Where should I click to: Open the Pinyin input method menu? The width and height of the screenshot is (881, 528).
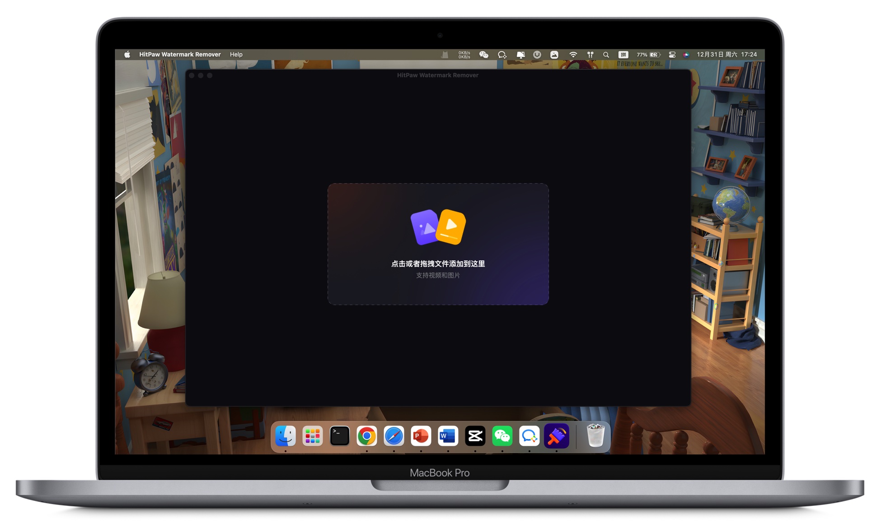(623, 55)
